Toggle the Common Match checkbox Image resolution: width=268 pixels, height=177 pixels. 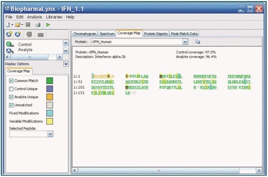[x=11, y=81]
